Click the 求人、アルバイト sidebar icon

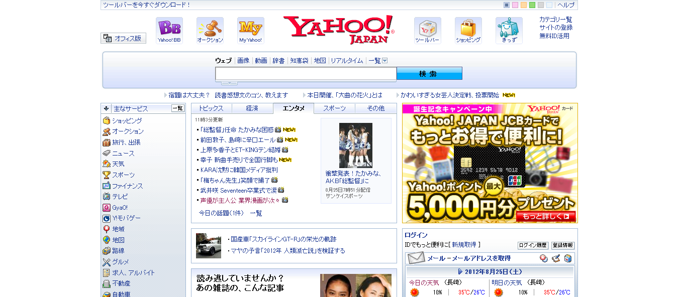(107, 273)
